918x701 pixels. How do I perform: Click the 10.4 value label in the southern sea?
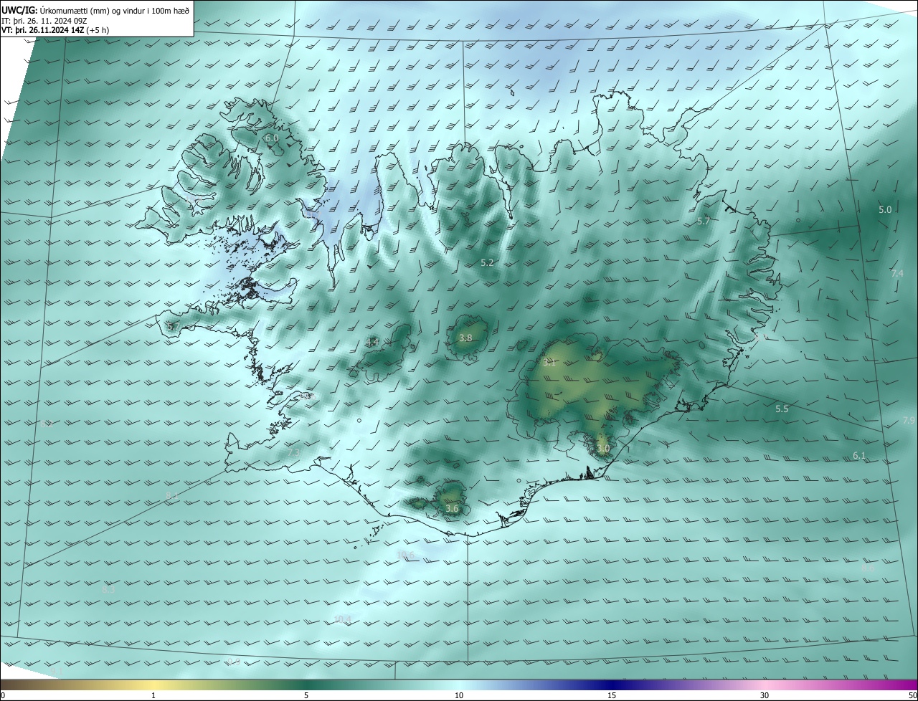point(343,619)
